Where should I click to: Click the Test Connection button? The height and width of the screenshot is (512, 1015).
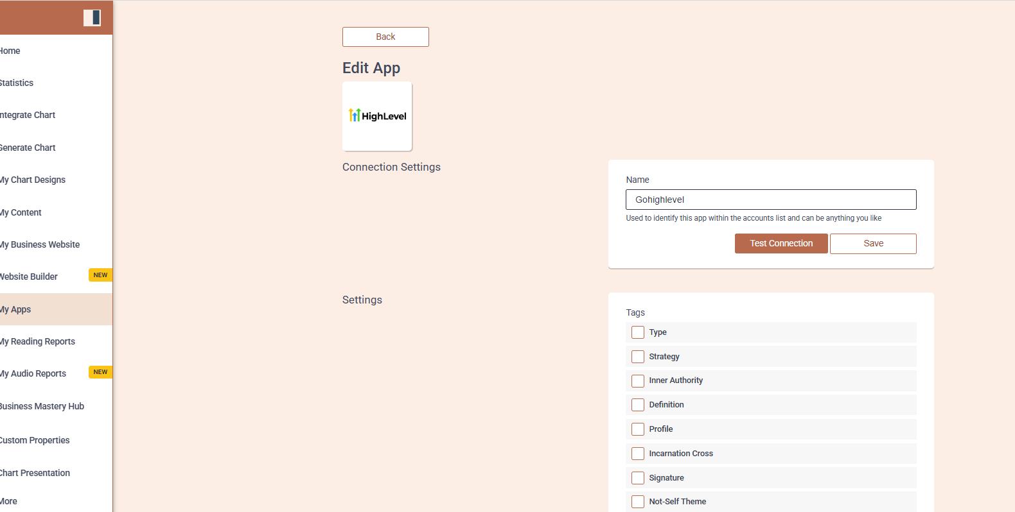(x=781, y=243)
